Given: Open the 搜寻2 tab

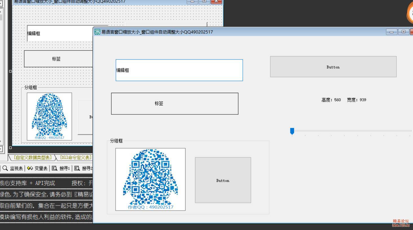Looking at the screenshot, I should pyautogui.click(x=83, y=168).
